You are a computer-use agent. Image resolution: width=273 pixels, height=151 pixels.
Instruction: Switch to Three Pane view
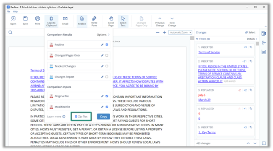pyautogui.click(x=94, y=21)
